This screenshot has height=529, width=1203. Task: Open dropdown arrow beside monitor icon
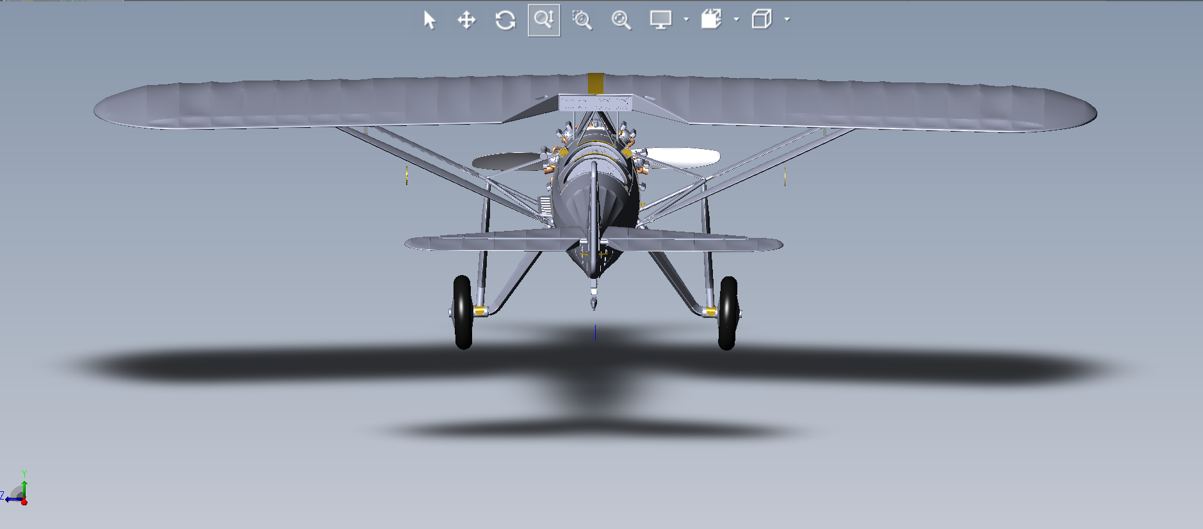pos(686,20)
